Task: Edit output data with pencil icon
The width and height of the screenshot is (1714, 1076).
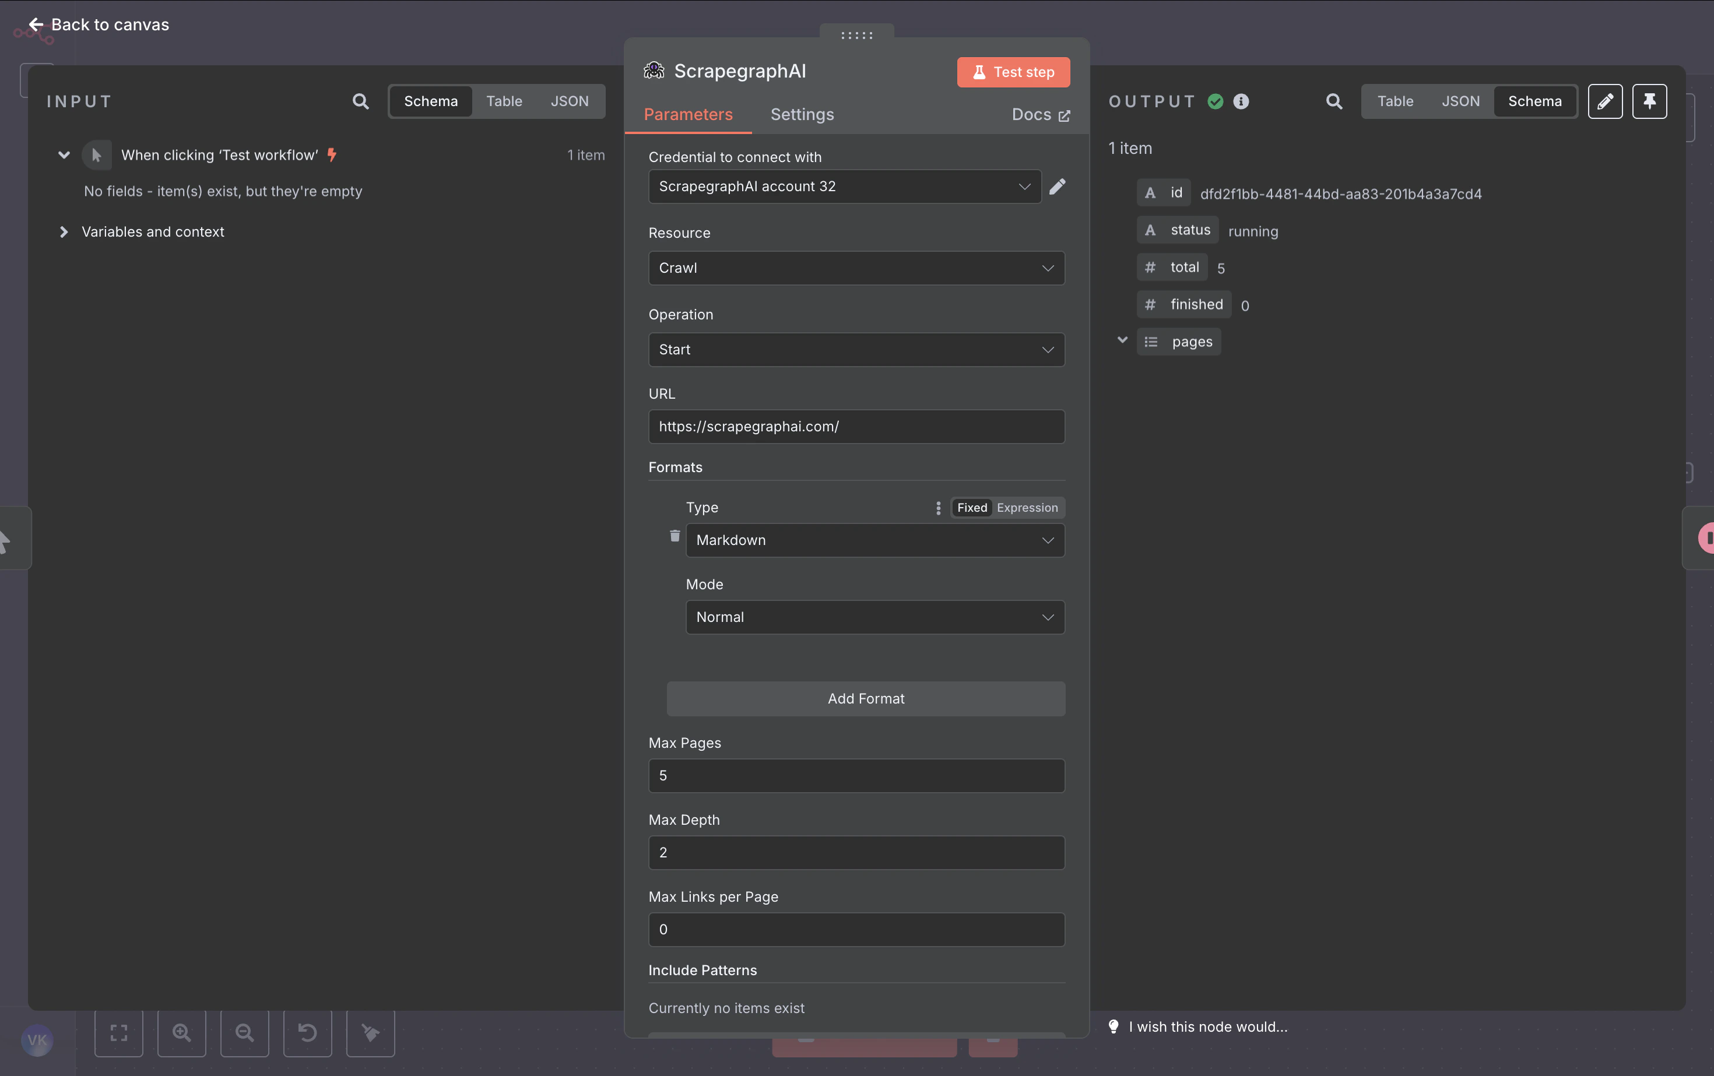Action: click(1605, 101)
